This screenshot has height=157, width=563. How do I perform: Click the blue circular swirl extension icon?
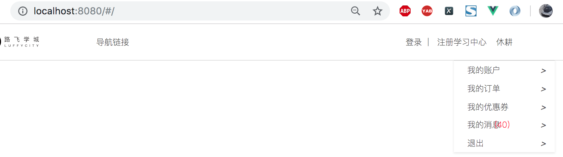coord(515,11)
